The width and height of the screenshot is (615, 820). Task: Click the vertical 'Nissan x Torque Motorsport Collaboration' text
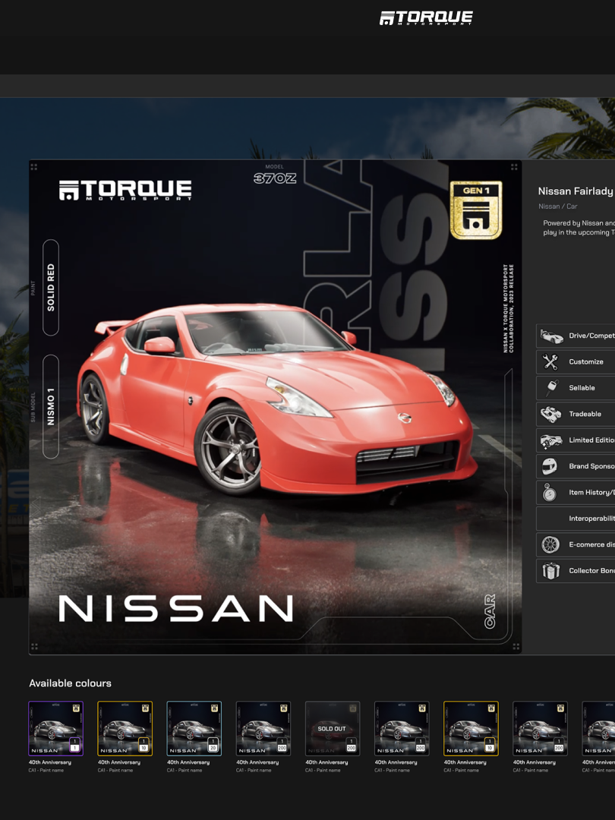(508, 308)
